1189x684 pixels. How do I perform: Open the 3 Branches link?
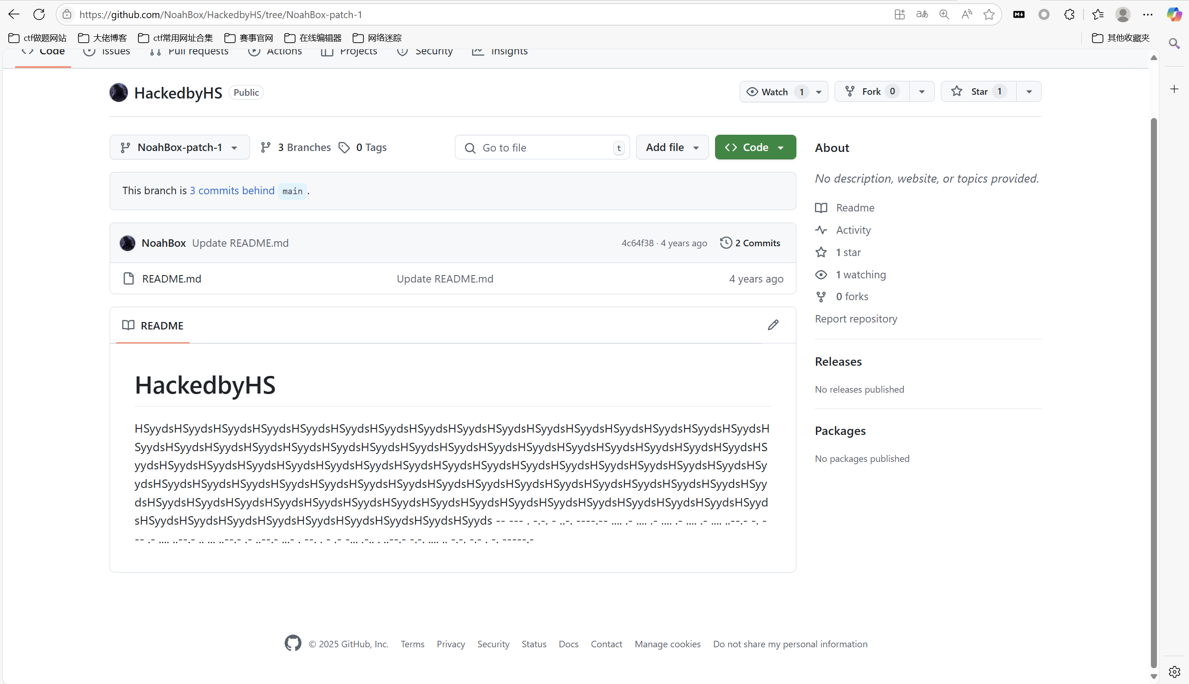coord(296,147)
